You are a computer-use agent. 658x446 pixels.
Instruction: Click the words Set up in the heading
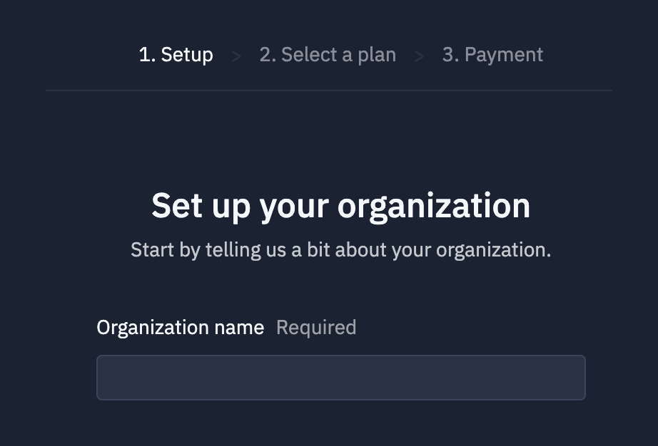[x=201, y=206]
